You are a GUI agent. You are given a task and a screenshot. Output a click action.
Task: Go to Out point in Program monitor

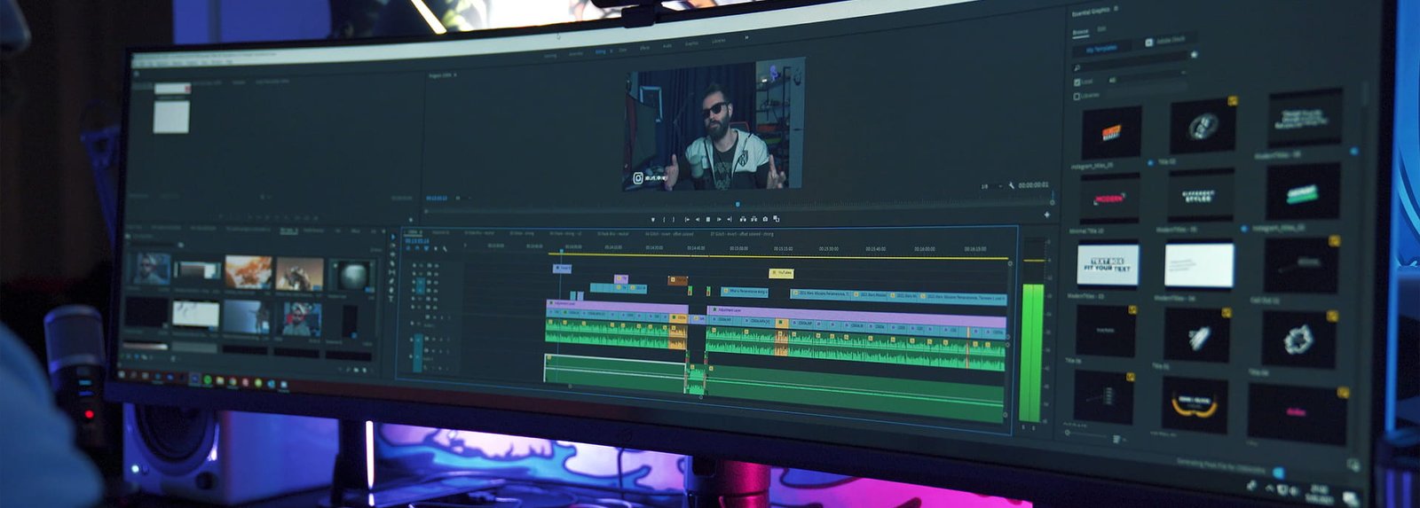click(730, 219)
